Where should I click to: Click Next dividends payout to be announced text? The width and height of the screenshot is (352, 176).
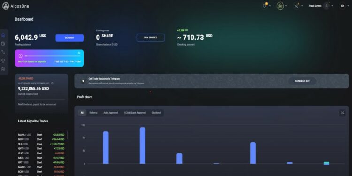[37, 104]
